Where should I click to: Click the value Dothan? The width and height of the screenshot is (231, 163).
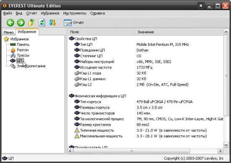tap(142, 50)
